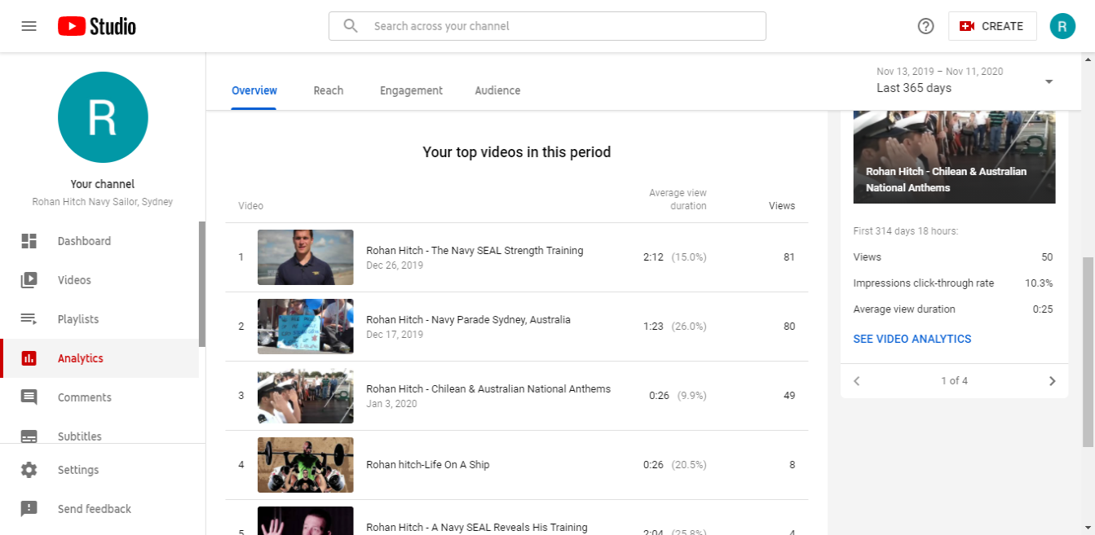The width and height of the screenshot is (1095, 535).
Task: Click the Subtitles sidebar icon
Action: point(29,436)
